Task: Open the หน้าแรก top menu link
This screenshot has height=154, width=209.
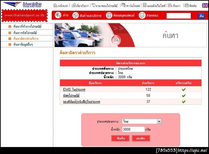Action: (x=63, y=6)
